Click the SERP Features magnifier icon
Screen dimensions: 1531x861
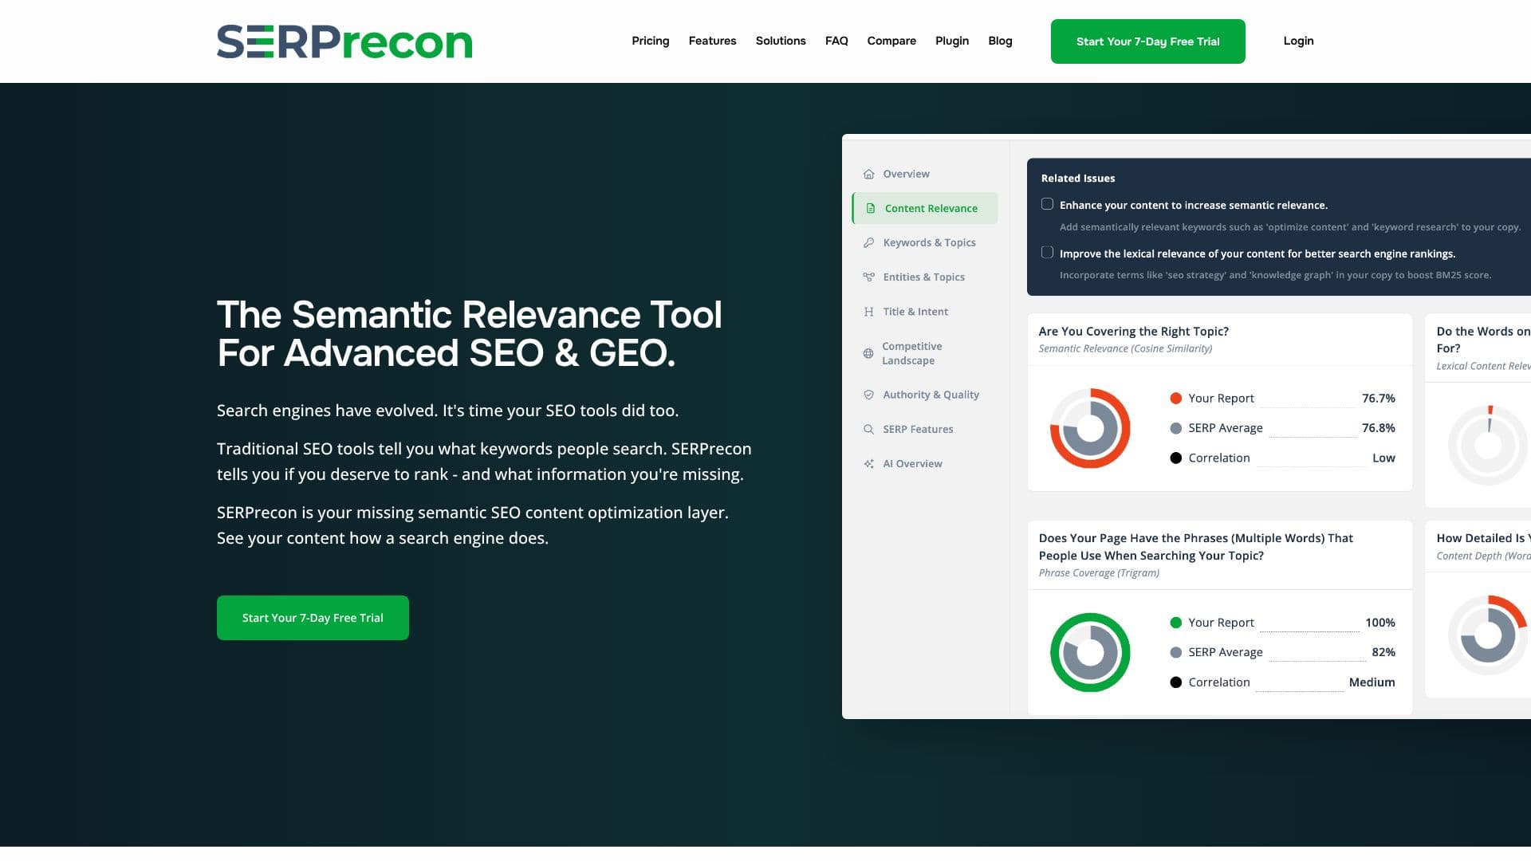tap(868, 429)
